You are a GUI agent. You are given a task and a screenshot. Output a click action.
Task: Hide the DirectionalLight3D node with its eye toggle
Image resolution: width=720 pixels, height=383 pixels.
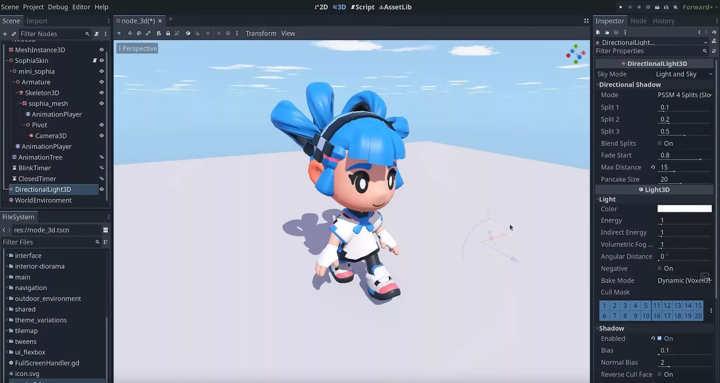(x=102, y=189)
